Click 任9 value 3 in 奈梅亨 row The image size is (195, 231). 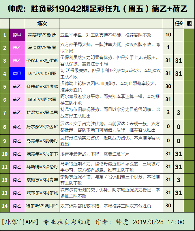[179, 180]
